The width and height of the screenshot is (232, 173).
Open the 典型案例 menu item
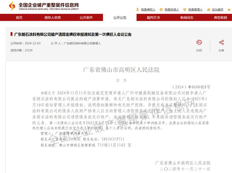(220, 18)
